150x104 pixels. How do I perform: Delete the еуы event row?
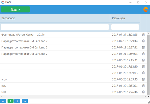[x=143, y=85]
